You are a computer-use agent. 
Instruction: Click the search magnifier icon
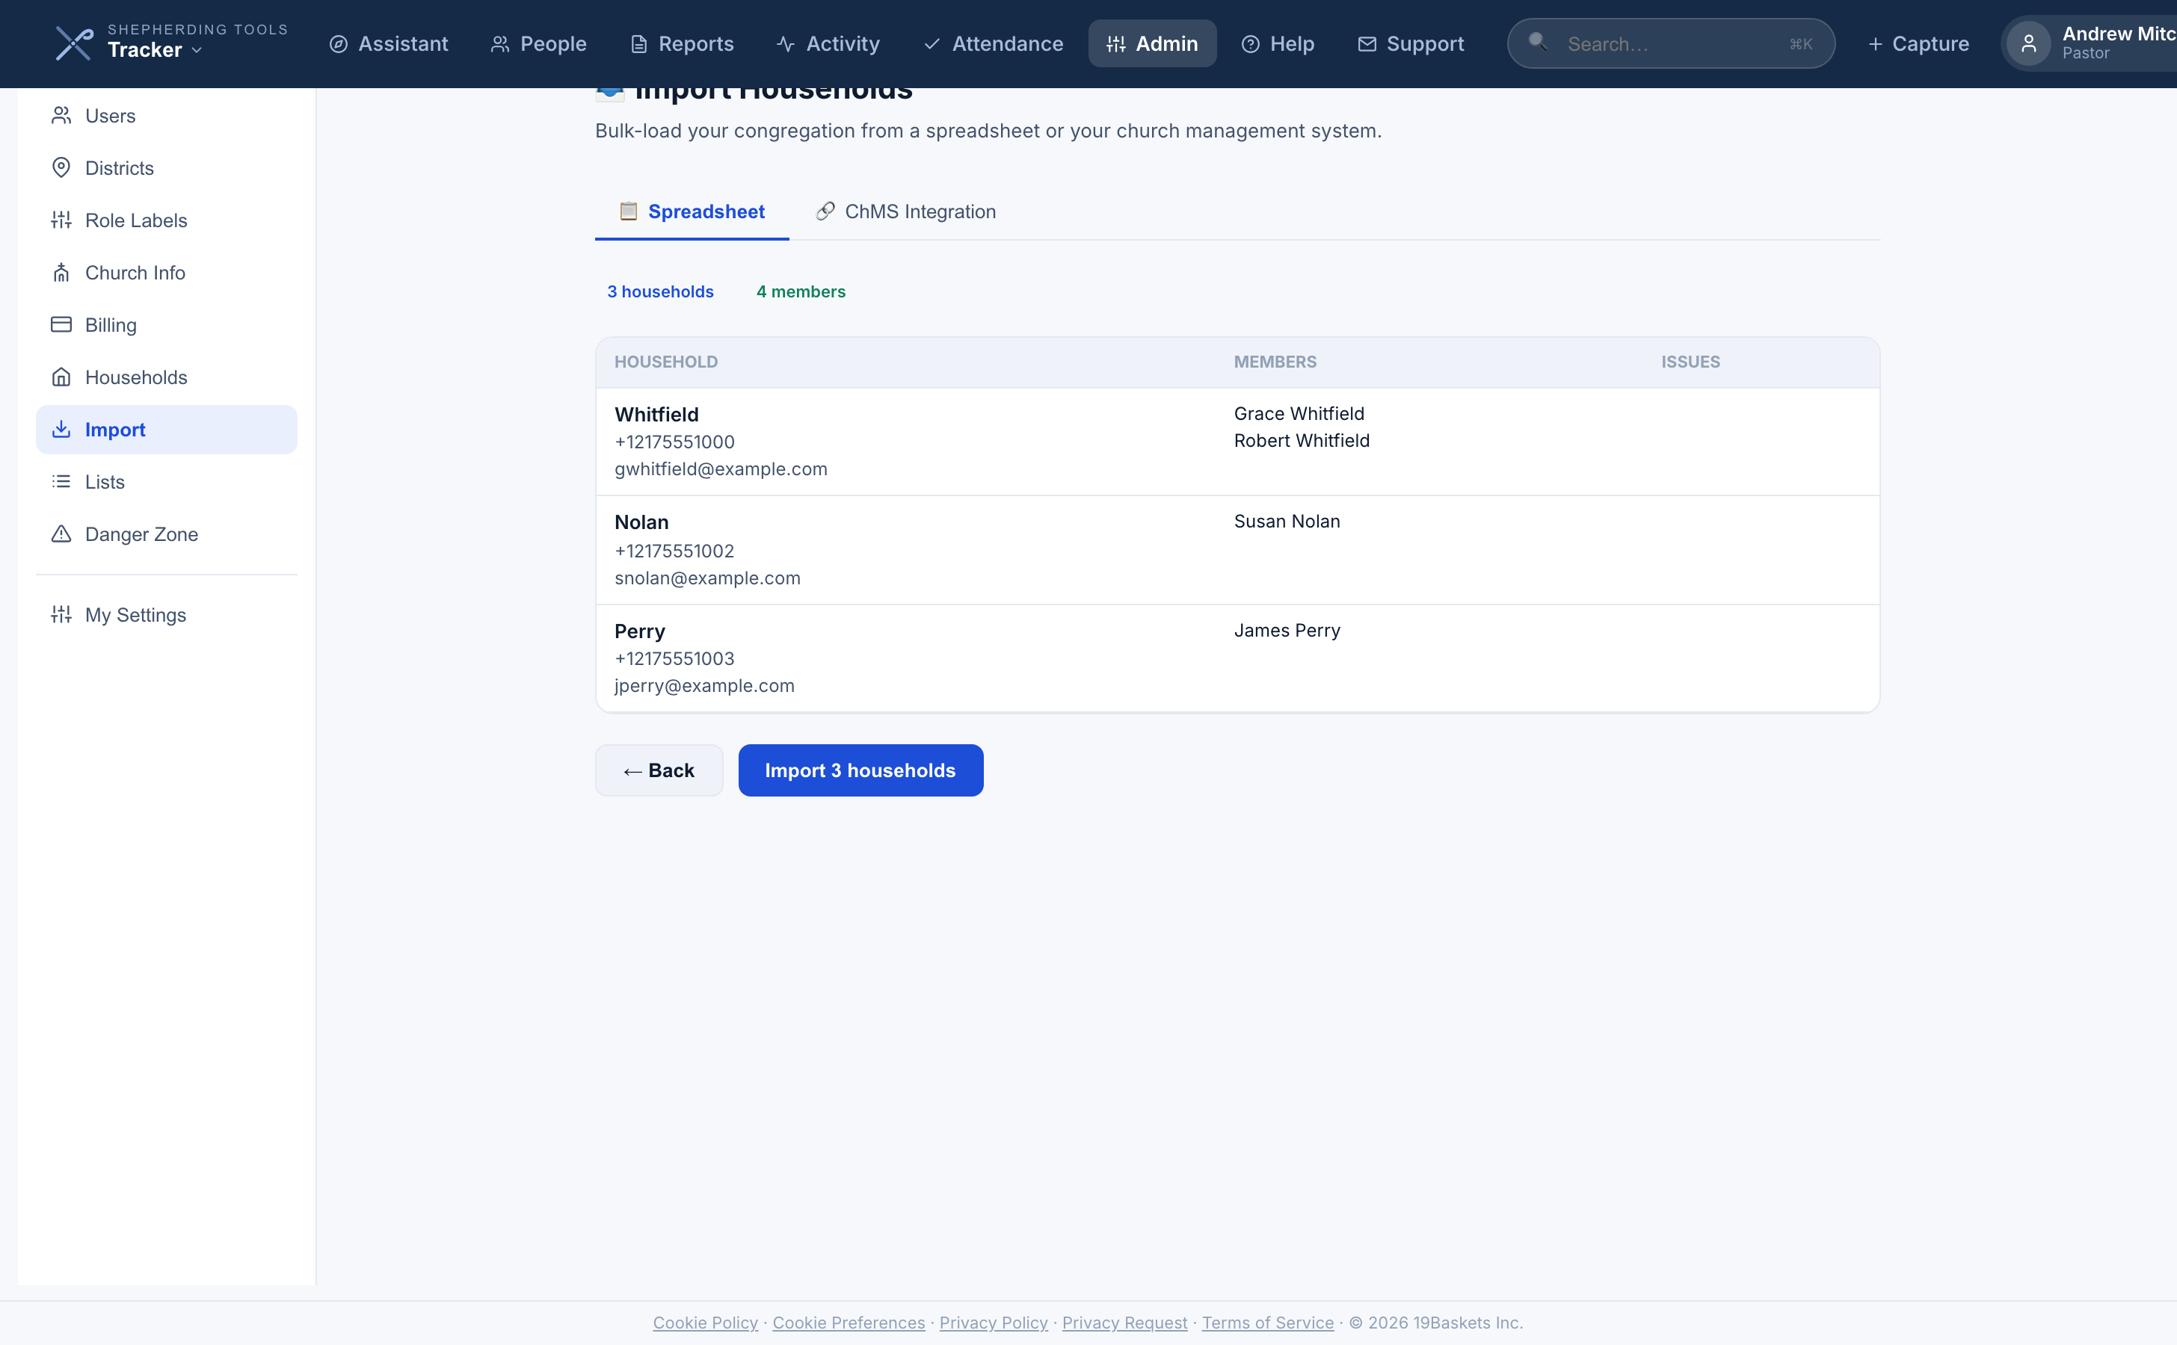[1537, 42]
